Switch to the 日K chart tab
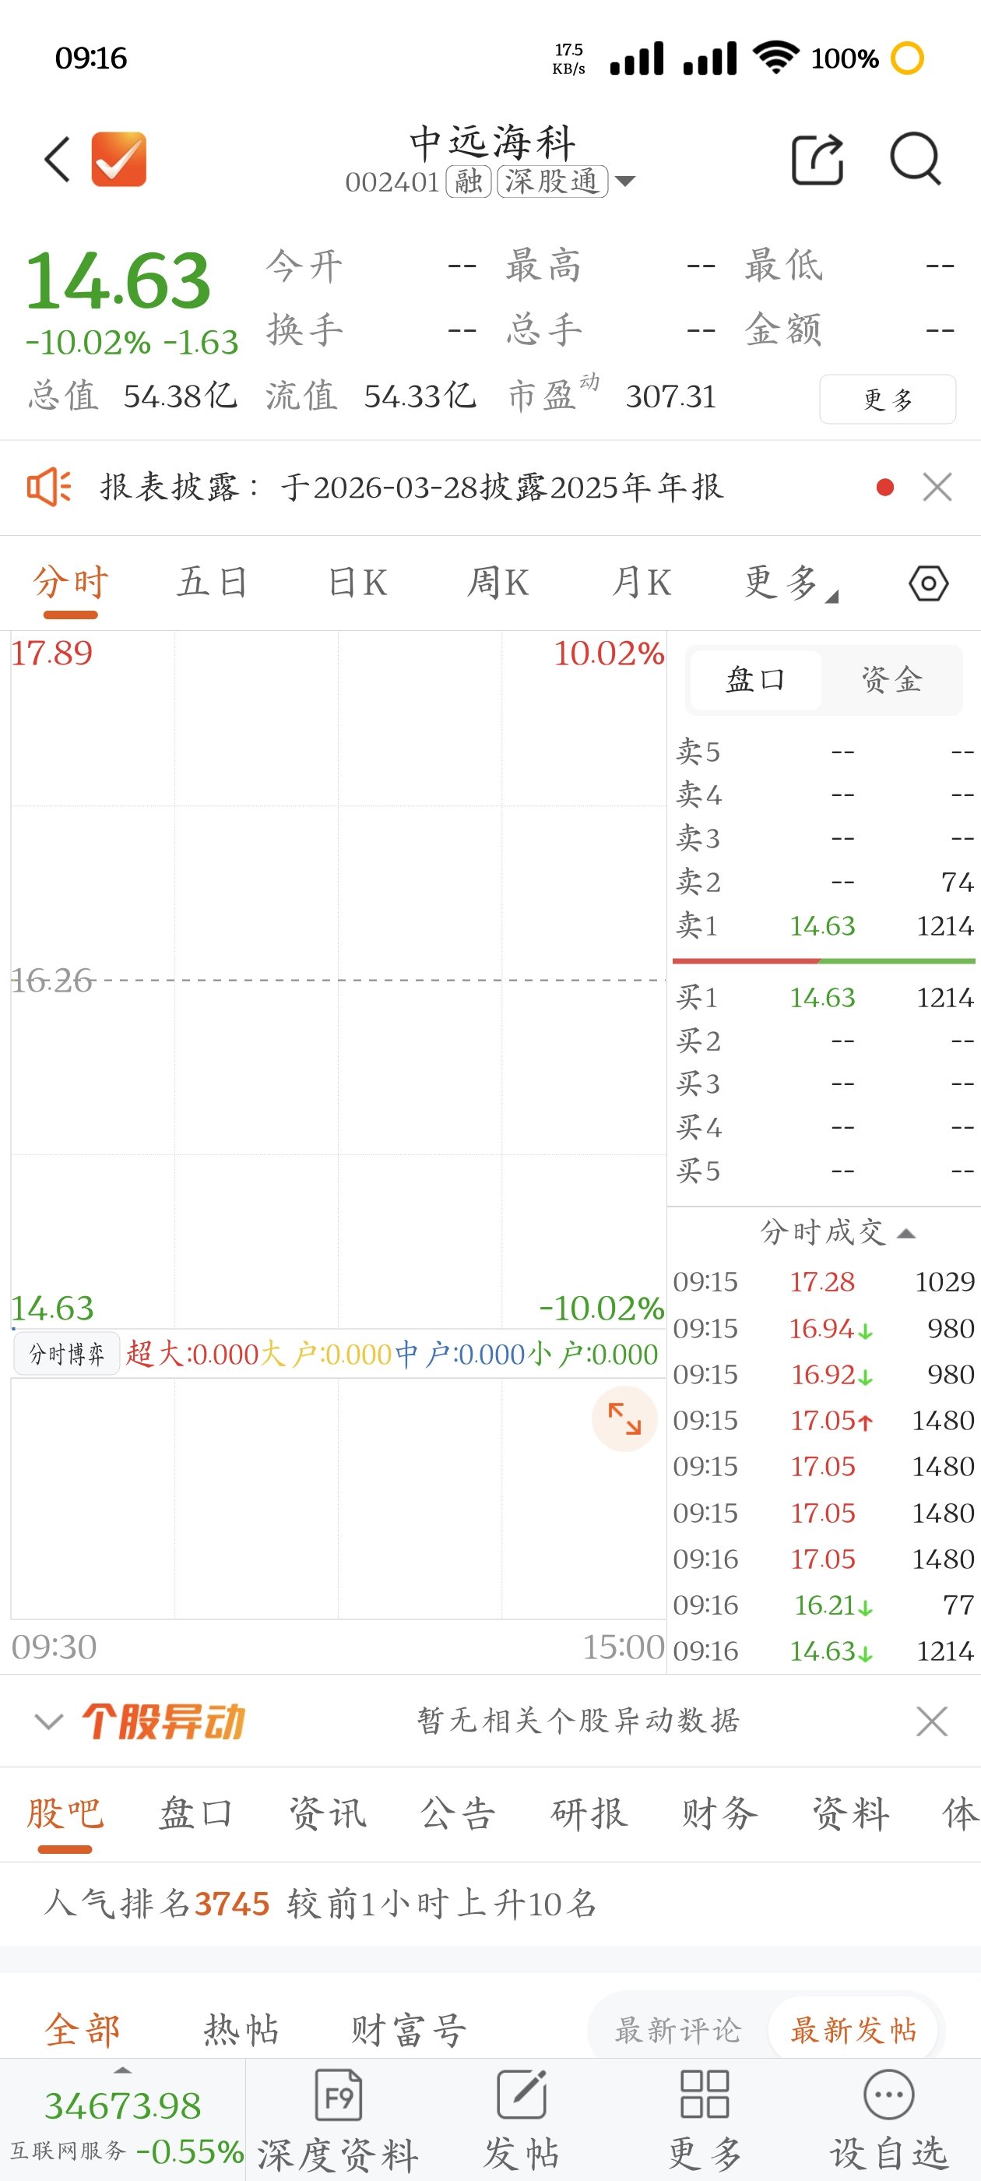Viewport: 981px width, 2181px height. [357, 583]
